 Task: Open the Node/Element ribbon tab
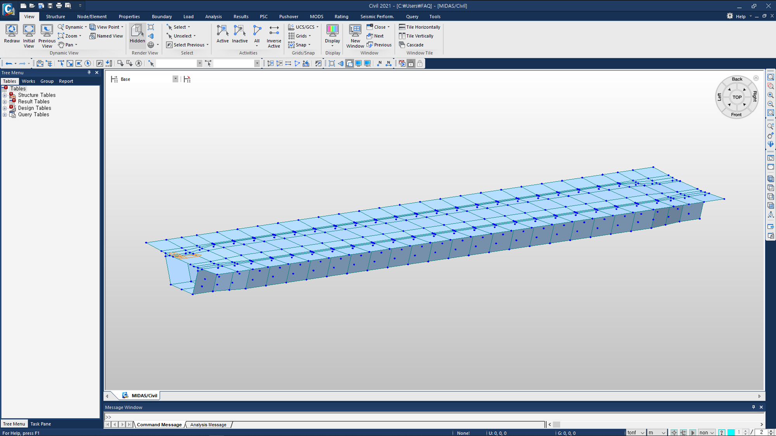point(92,17)
